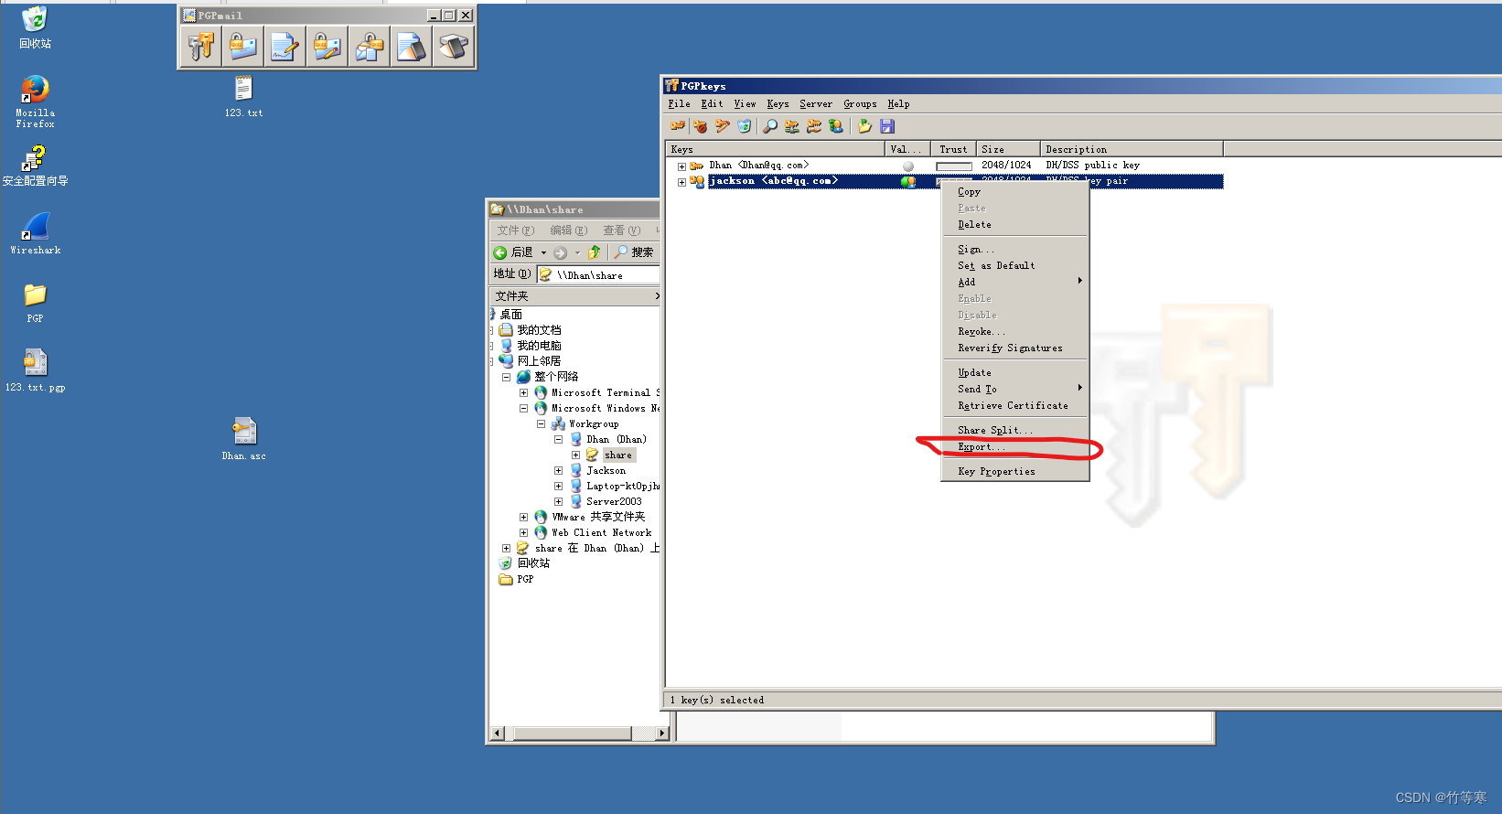Choose Copy in the context menu

1015,192
